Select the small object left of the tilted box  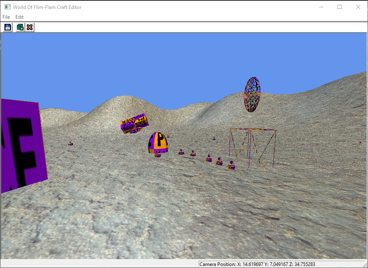click(70, 143)
